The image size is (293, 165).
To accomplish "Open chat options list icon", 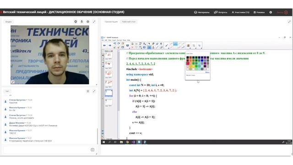I will (88, 91).
